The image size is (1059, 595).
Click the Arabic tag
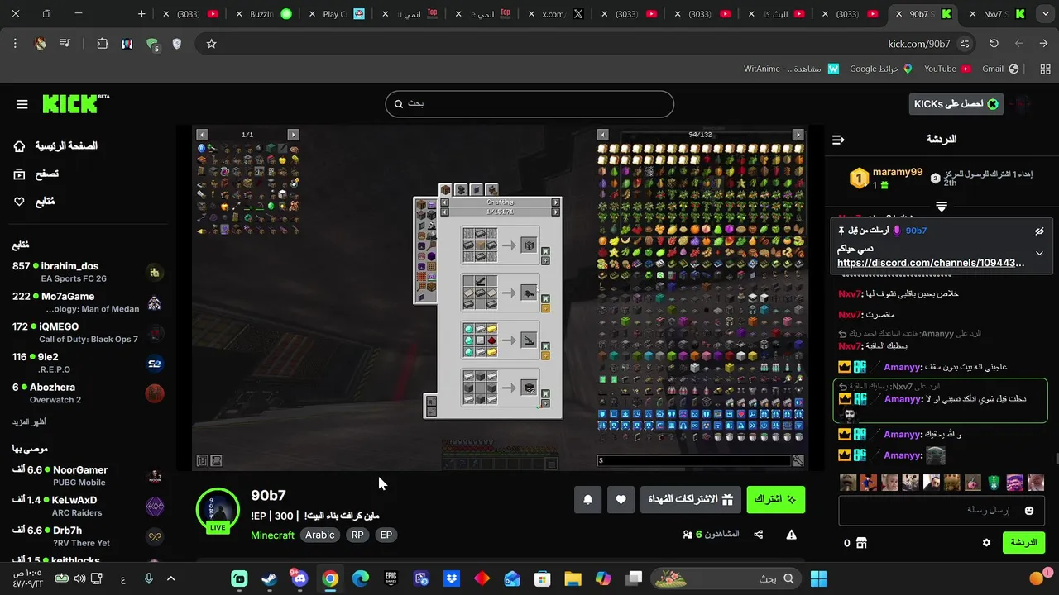(320, 535)
